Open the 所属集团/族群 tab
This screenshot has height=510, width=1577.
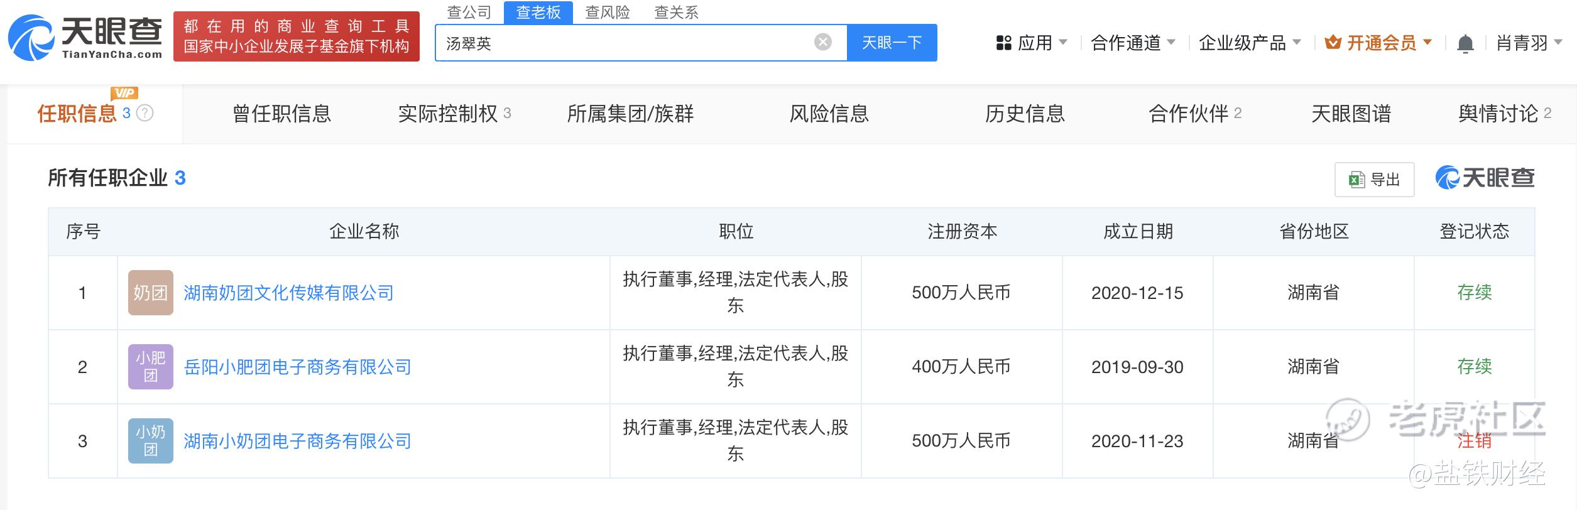pos(630,113)
